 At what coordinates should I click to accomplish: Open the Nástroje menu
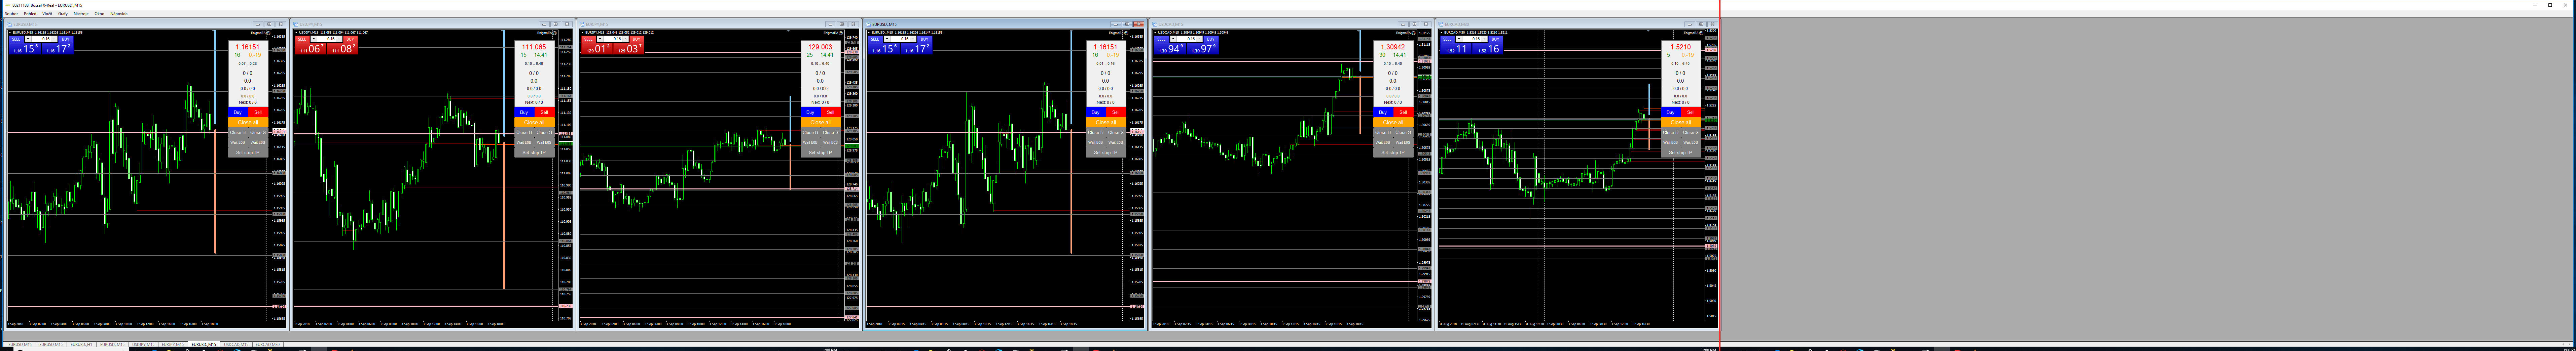tap(81, 14)
